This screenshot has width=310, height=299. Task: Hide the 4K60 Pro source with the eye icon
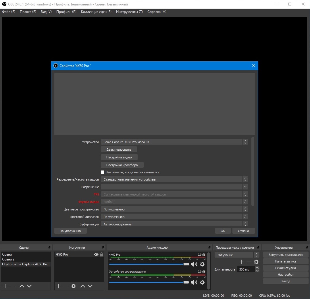96,254
